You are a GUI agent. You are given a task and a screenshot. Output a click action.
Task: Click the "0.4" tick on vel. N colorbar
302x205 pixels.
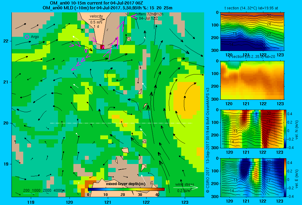[x=290, y=114]
